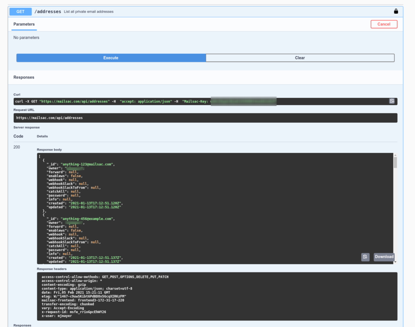Viewport: 415px width, 327px height.
Task: Click the authorization lock icon
Action: pyautogui.click(x=396, y=11)
